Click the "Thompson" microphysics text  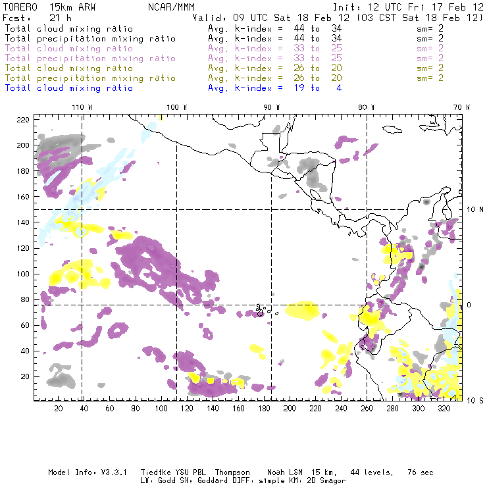[x=232, y=473]
